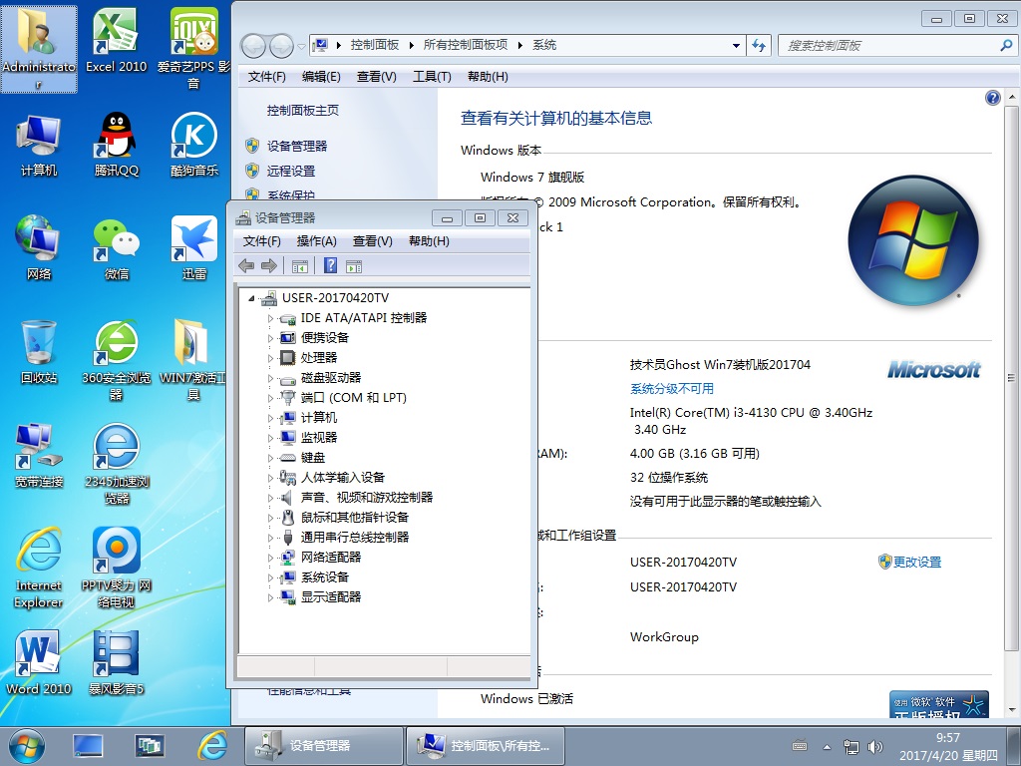Open the address bar history dropdown arrow
Screen dimensions: 1021x766
[736, 45]
